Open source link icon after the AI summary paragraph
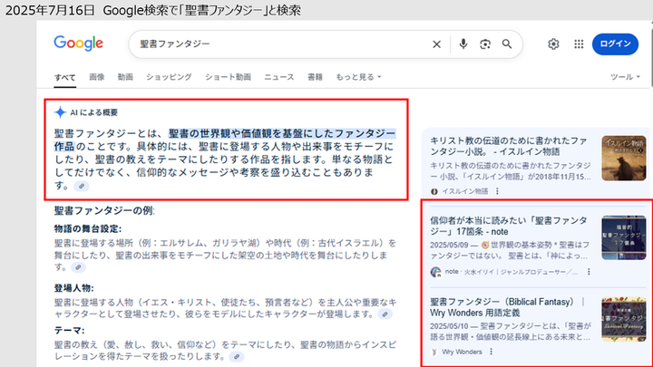653x367 pixels. (82, 186)
